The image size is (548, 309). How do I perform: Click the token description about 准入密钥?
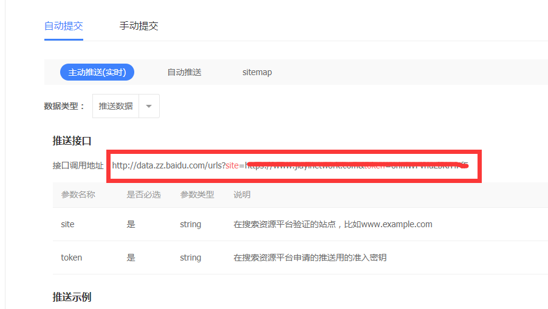(310, 257)
